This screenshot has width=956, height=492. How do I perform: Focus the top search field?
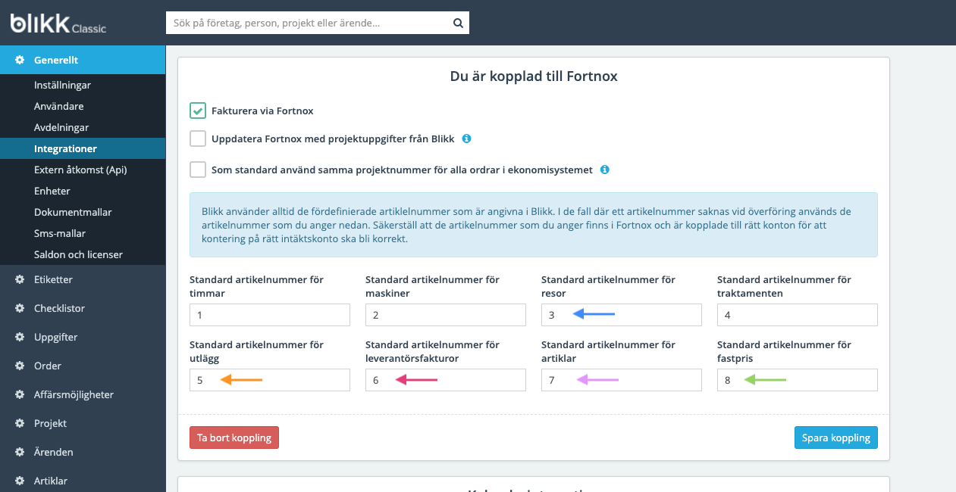[x=307, y=23]
